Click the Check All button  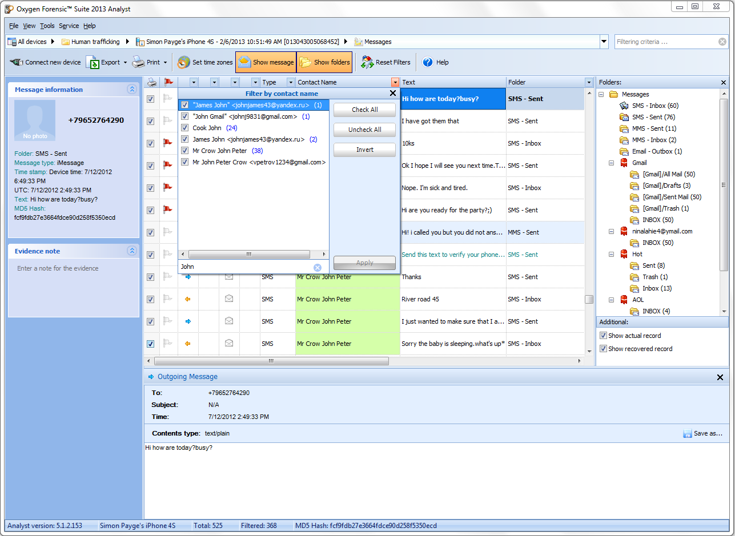pyautogui.click(x=364, y=110)
